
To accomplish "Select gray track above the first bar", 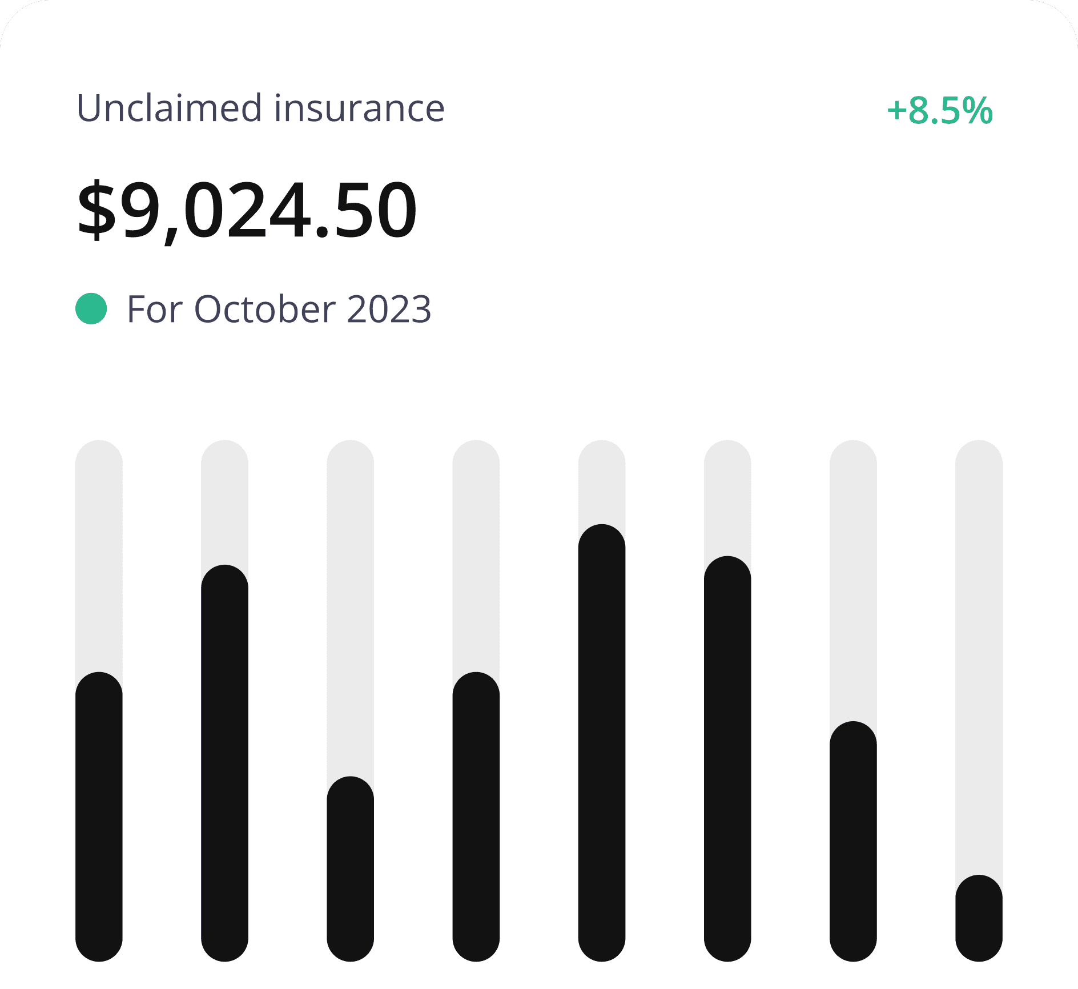I will pyautogui.click(x=99, y=557).
